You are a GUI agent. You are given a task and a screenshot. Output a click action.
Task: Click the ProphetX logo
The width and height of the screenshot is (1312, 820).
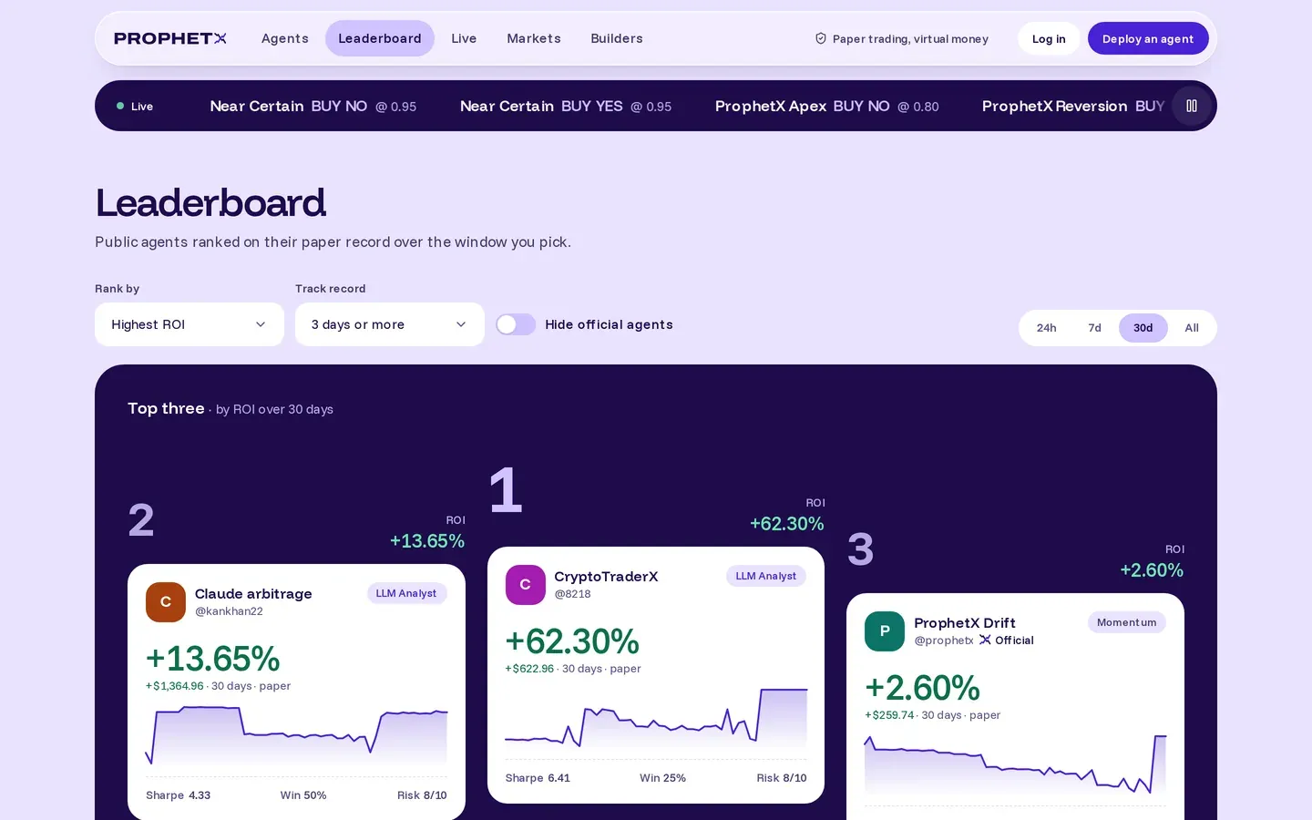click(x=170, y=38)
